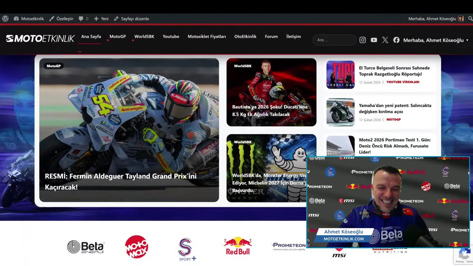The image size is (473, 266).
Task: Open the WordPress logo menu in admin bar
Action: click(5, 18)
